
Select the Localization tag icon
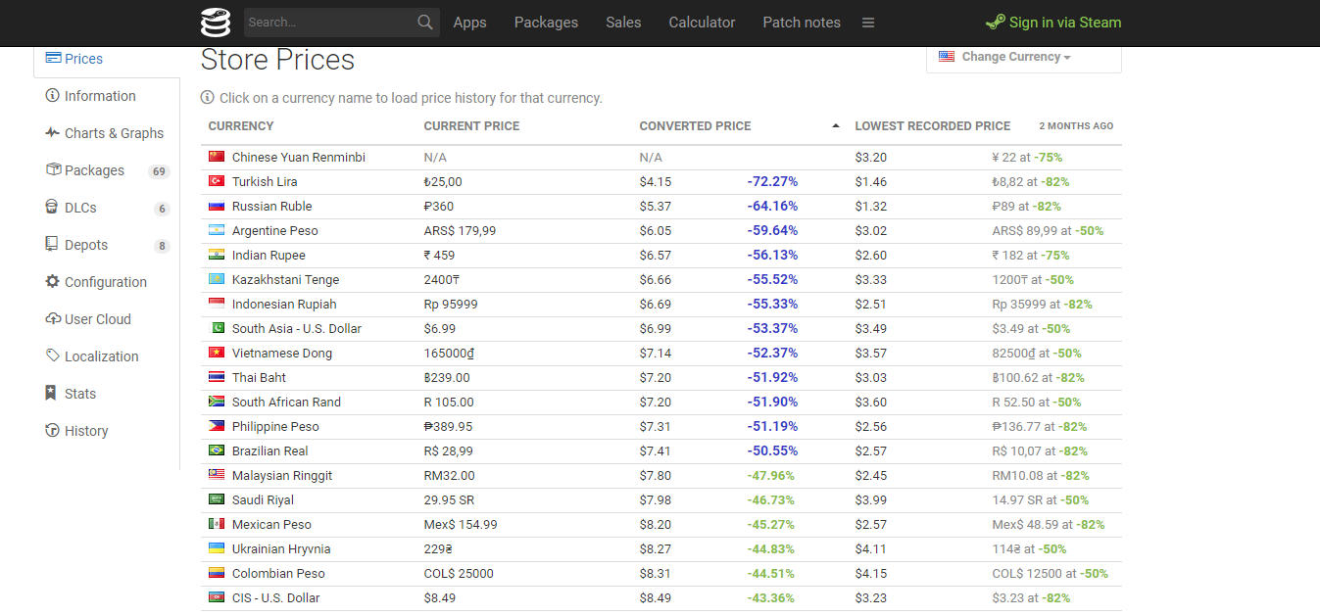tap(51, 355)
